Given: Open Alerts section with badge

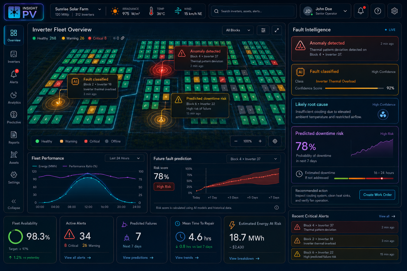Looking at the screenshot, I should click(x=14, y=77).
